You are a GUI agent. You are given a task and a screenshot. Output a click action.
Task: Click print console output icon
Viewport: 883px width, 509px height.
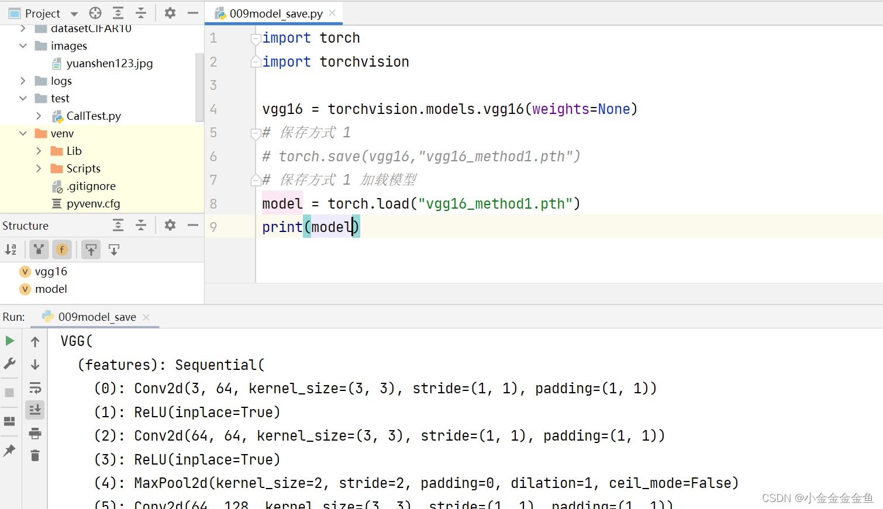[35, 433]
